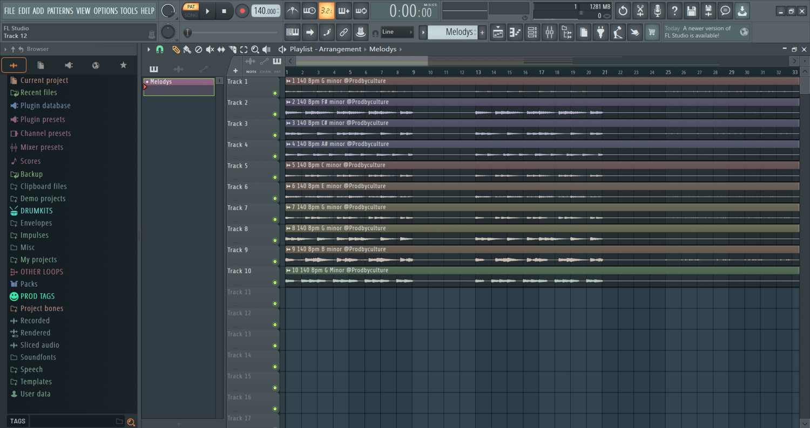Image resolution: width=810 pixels, height=428 pixels.
Task: Open the piano roll view
Action: tap(515, 32)
